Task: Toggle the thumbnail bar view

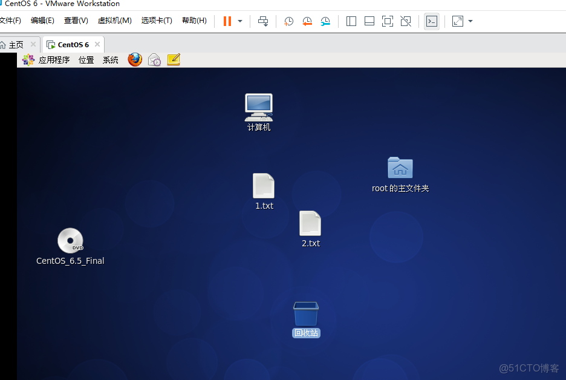Action: click(369, 21)
